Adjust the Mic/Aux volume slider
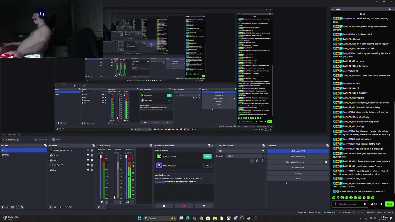This screenshot has width=395, height=222. click(126, 178)
